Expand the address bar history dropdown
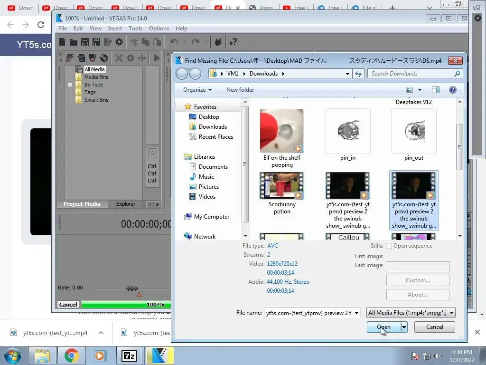 (x=347, y=74)
